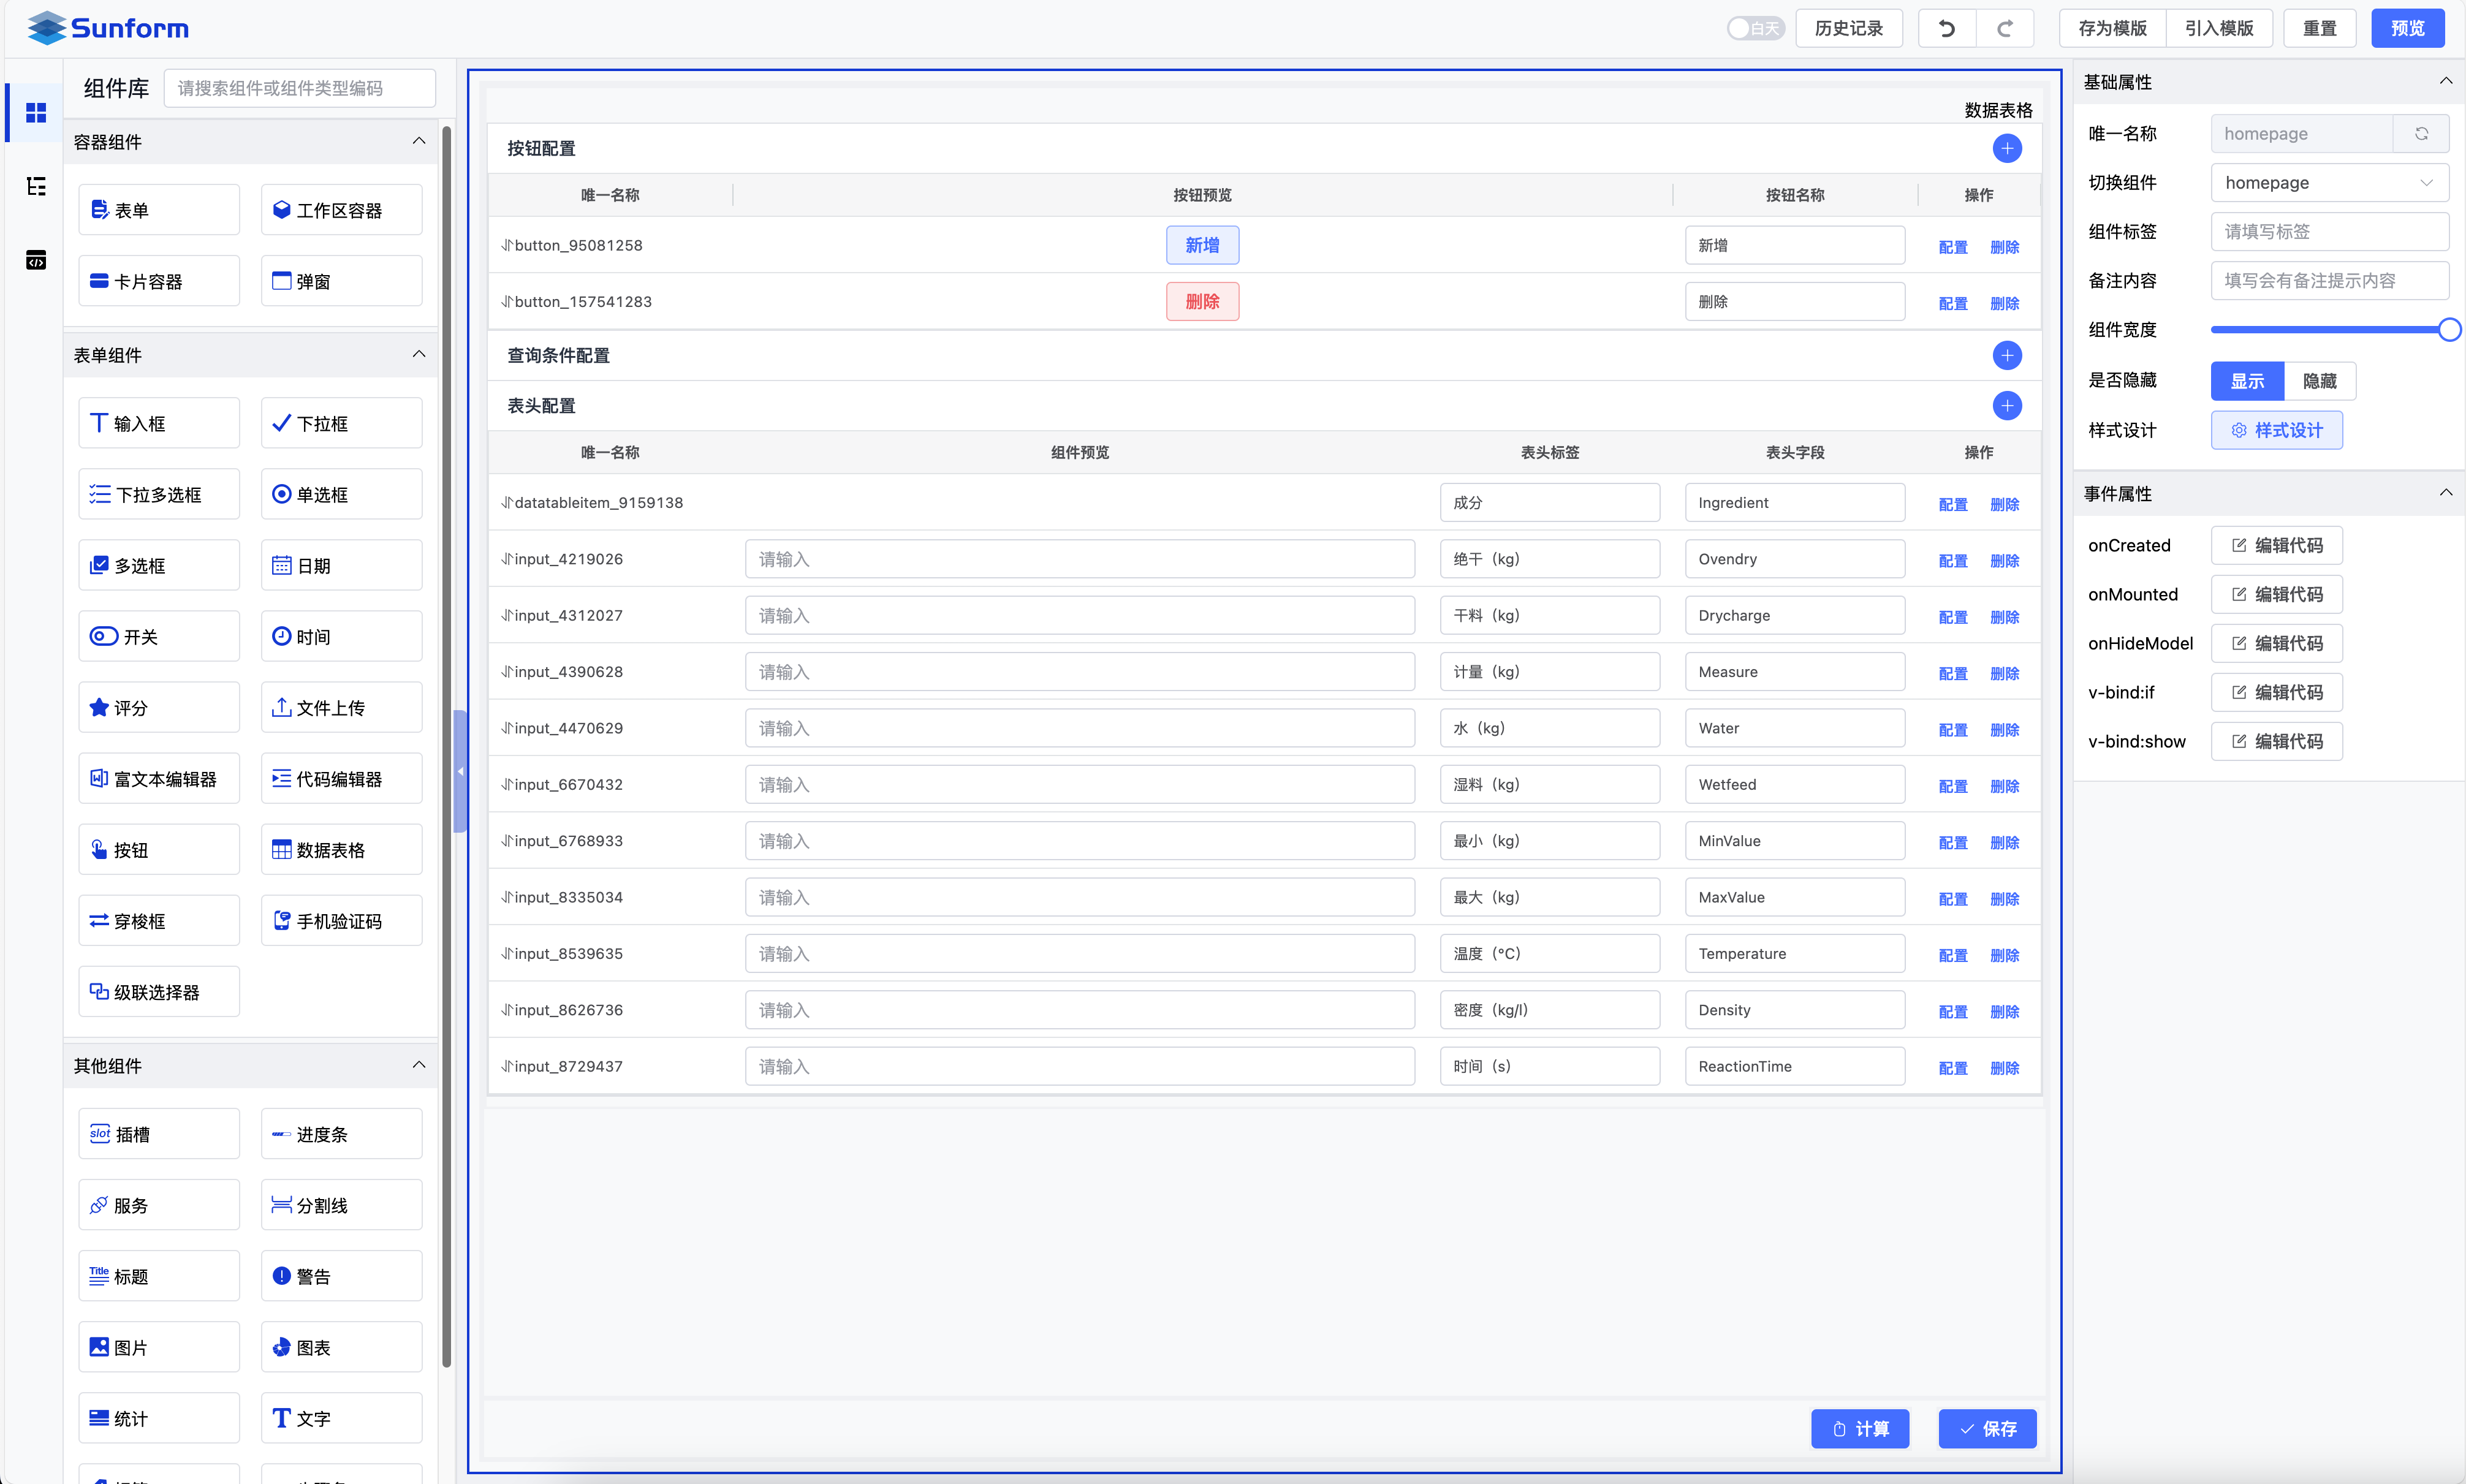
Task: Pick the 级联选择器 cascader component
Action: (159, 991)
